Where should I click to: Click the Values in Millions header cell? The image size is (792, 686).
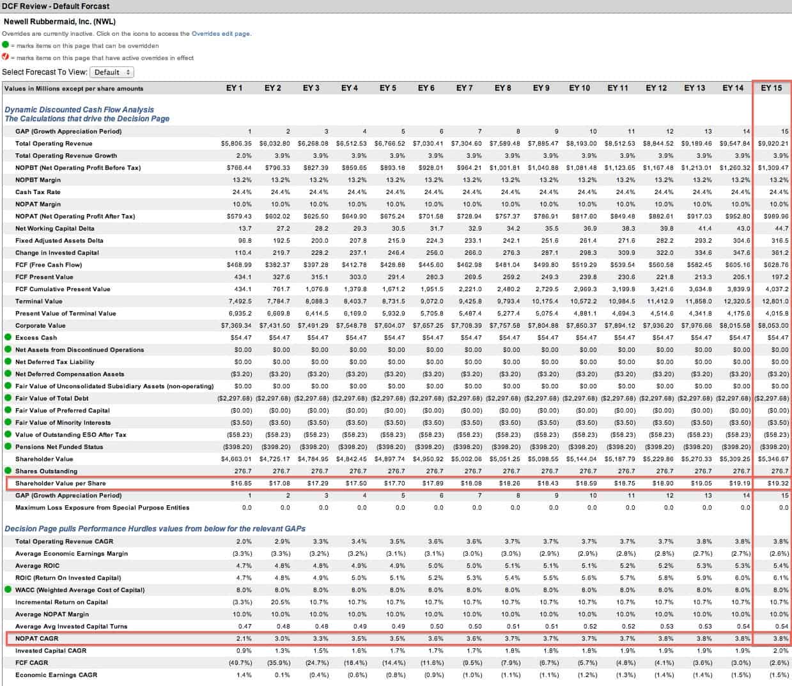coord(74,89)
